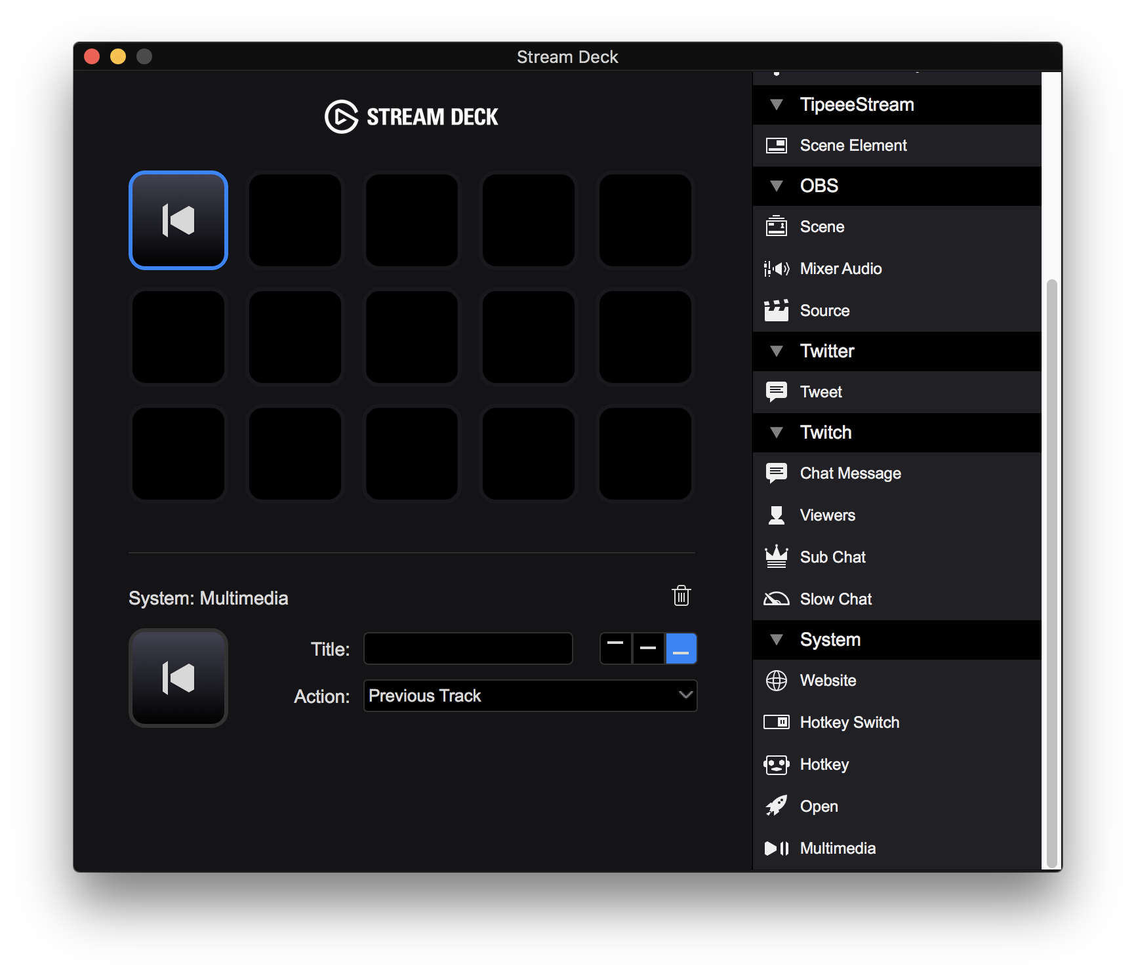Align the title to the bottom
The height and width of the screenshot is (977, 1136).
point(681,648)
